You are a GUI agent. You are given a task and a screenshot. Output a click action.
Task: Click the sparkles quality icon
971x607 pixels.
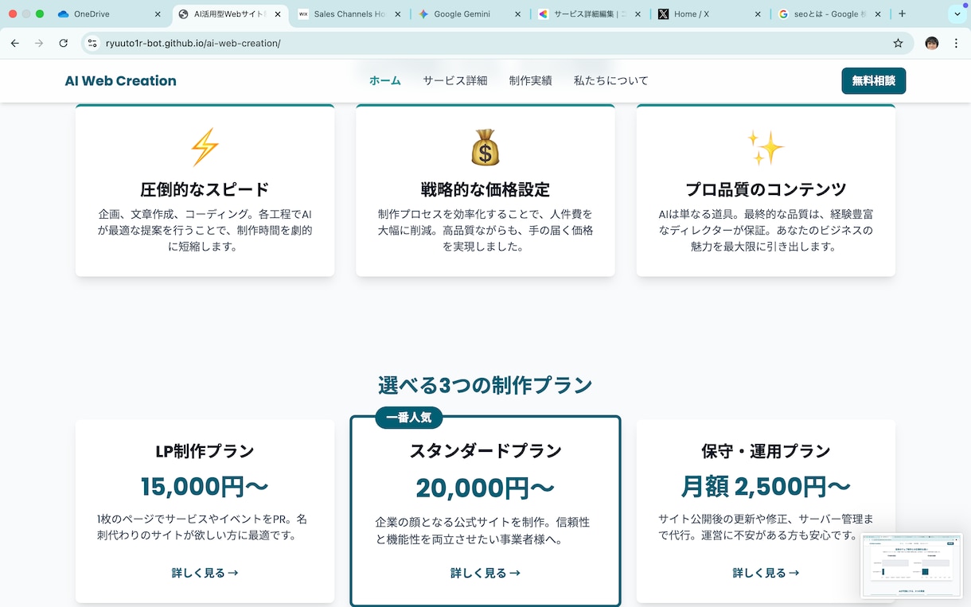click(766, 148)
